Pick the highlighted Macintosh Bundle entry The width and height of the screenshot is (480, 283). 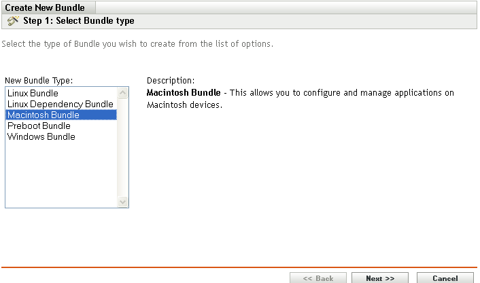44,115
